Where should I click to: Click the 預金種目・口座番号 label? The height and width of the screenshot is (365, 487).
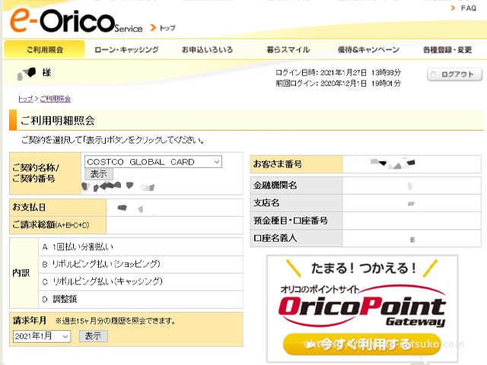click(x=291, y=221)
